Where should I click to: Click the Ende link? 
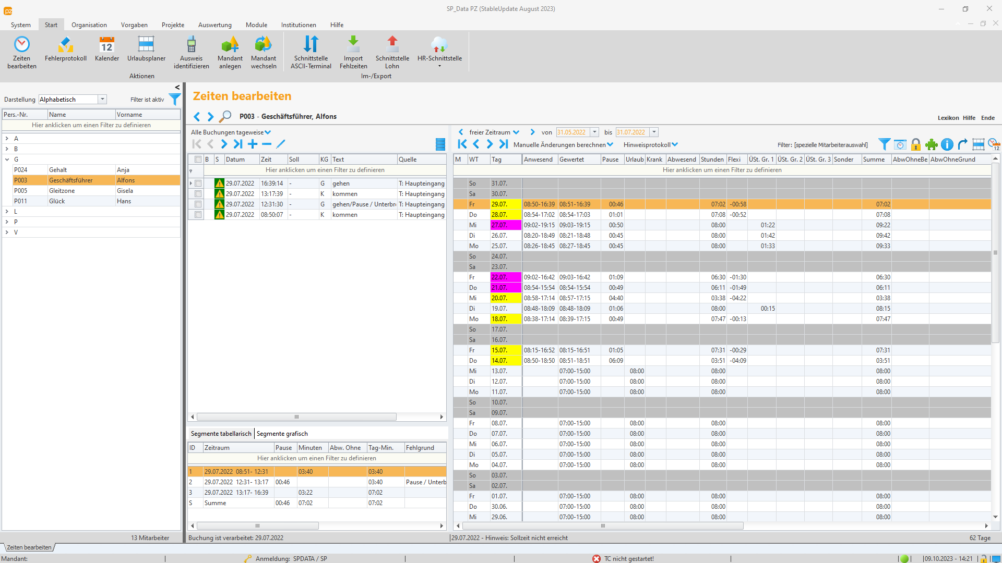(x=987, y=118)
